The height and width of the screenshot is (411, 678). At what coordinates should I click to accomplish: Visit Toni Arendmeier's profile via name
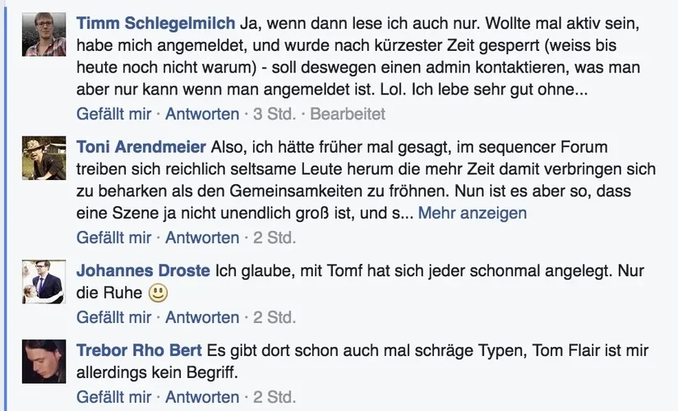point(141,147)
